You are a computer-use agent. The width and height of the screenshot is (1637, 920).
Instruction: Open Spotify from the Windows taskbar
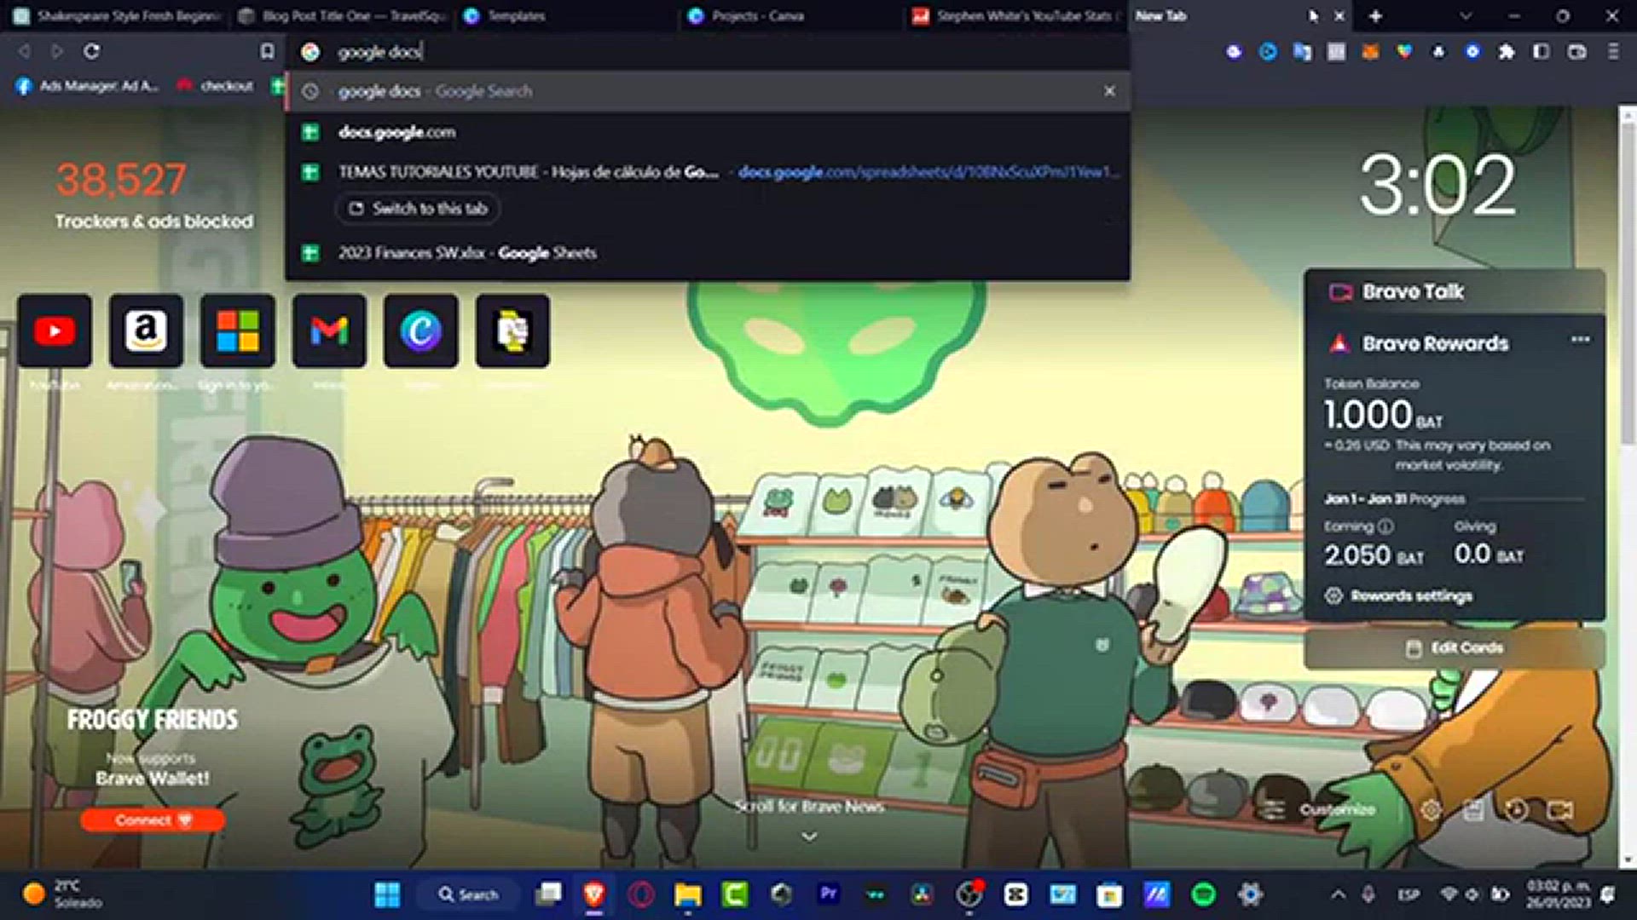[x=1203, y=894]
